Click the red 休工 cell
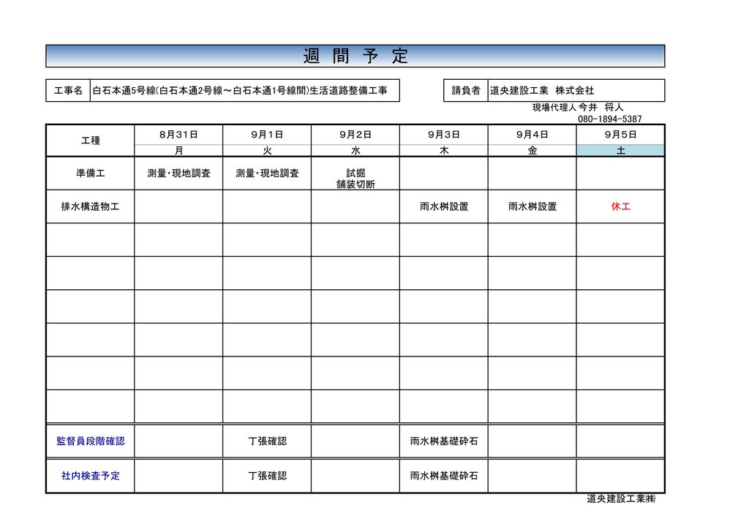This screenshot has width=749, height=530. tap(620, 206)
